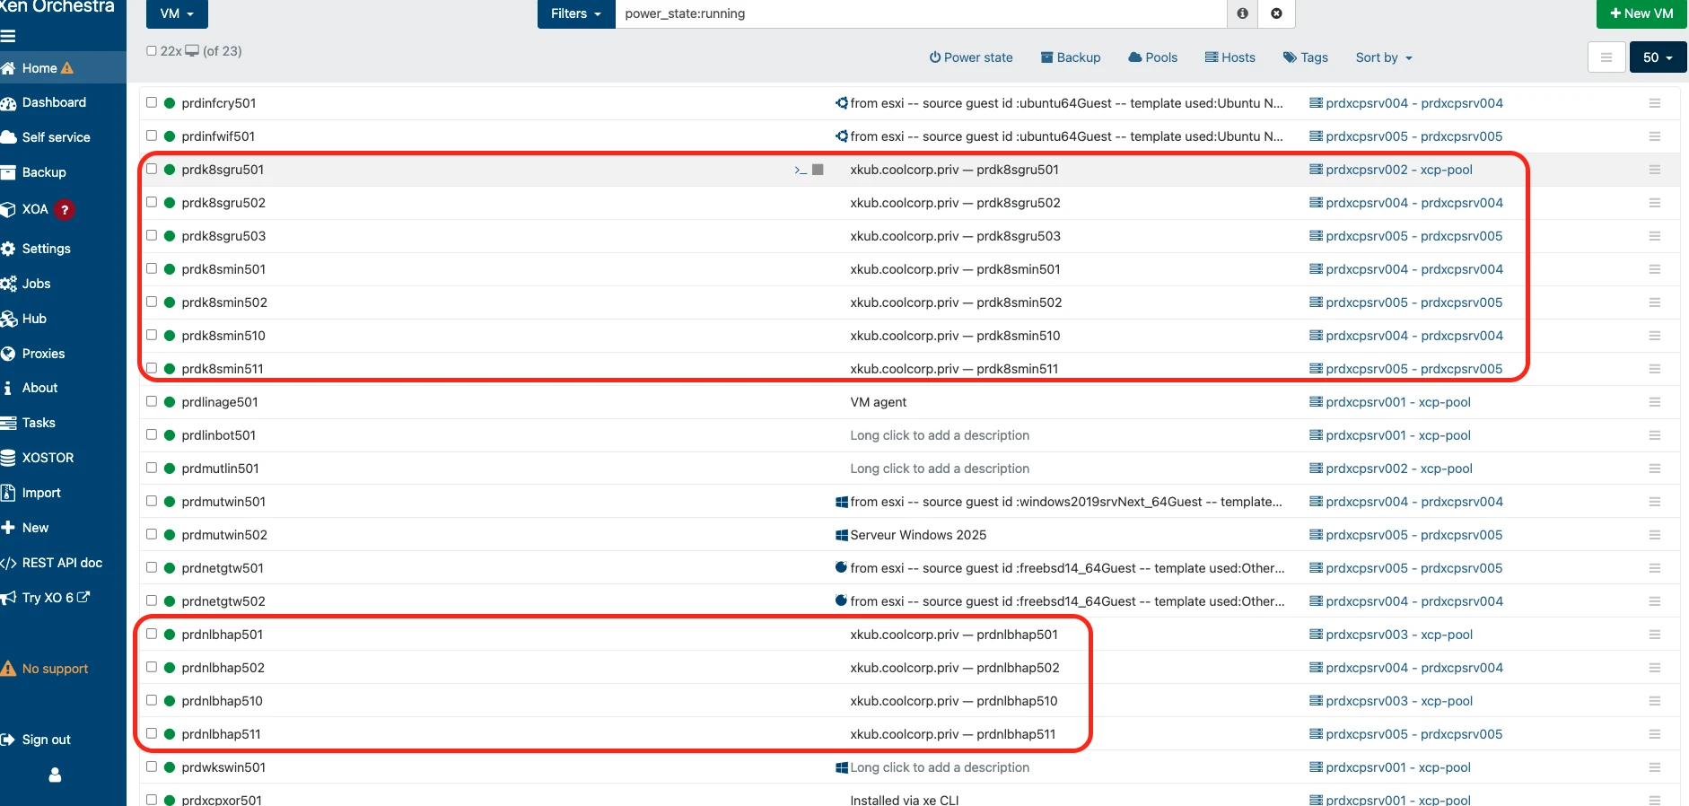1689x806 pixels.
Task: Open row menu for prdnetgtw502
Action: pos(1654,601)
